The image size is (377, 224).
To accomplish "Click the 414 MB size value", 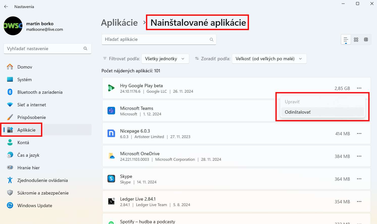I will point(342,134).
